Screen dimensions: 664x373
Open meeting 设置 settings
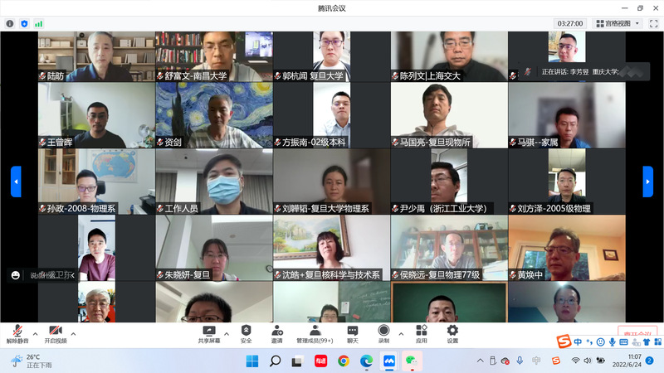(x=452, y=334)
